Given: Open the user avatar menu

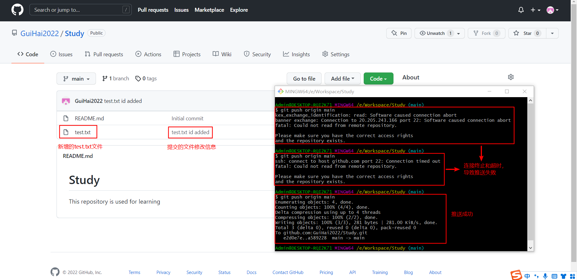Looking at the screenshot, I should point(553,10).
